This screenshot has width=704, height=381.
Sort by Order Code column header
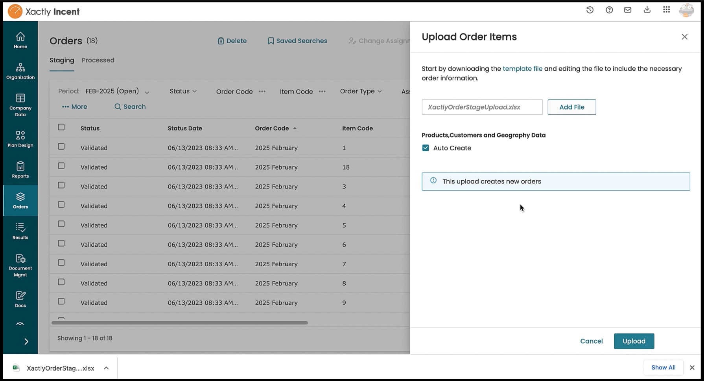(x=275, y=128)
